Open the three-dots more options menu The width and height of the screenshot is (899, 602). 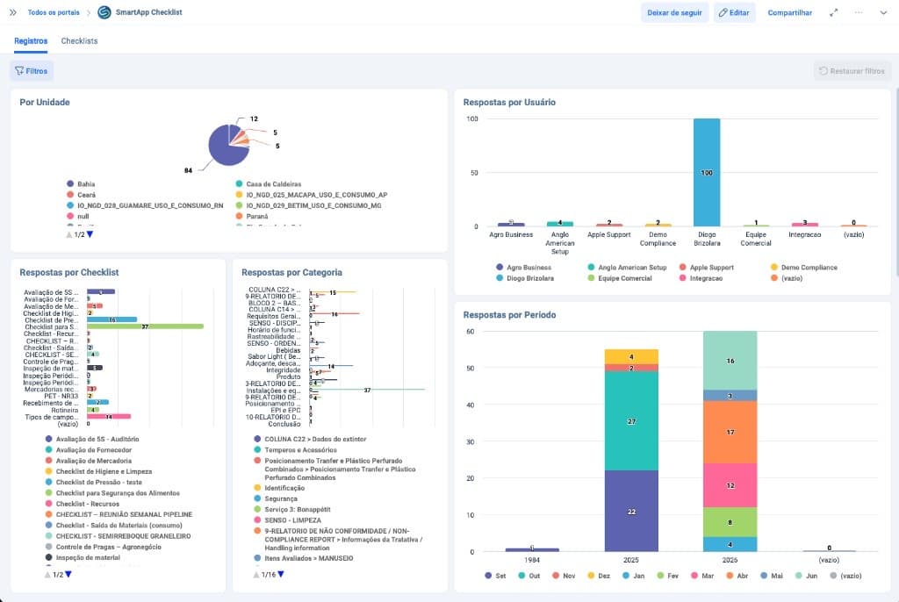point(859,12)
